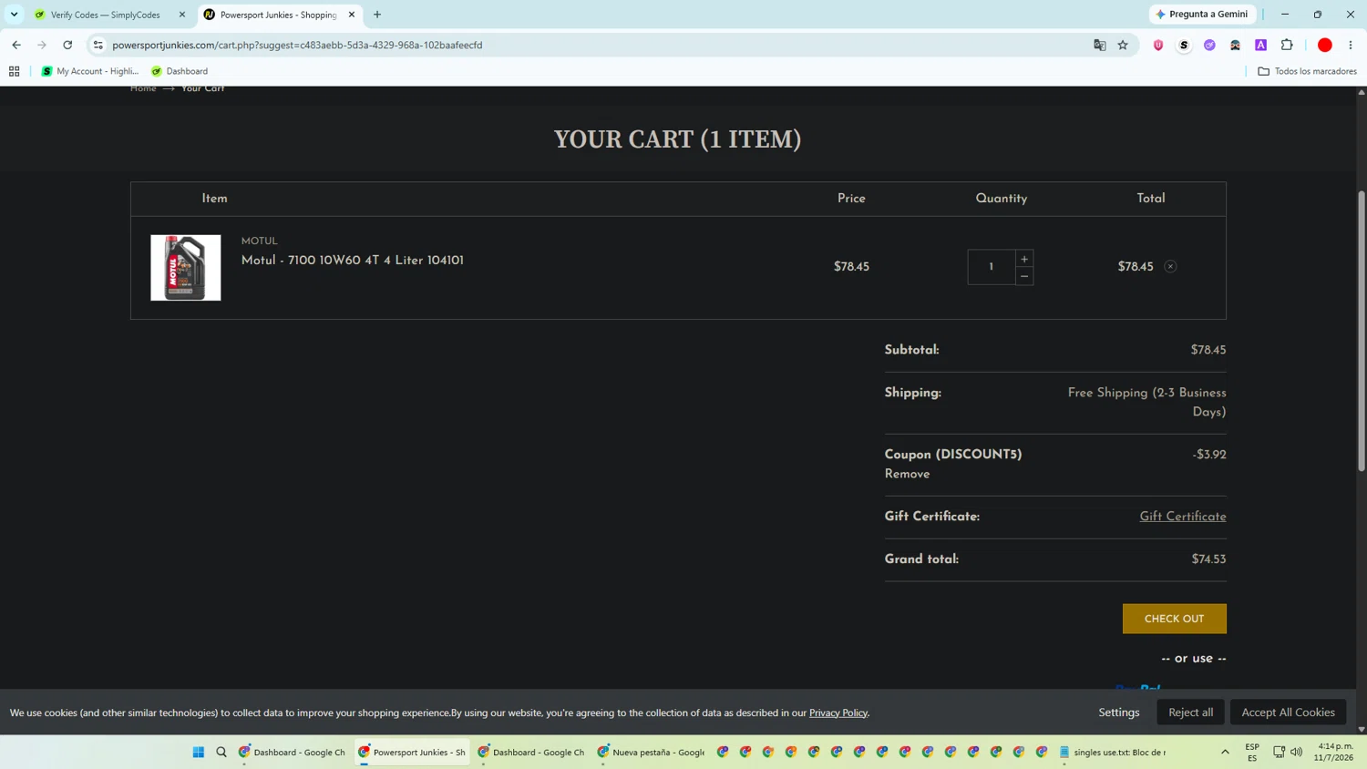
Task: Go back to the previous page
Action: coord(16,45)
